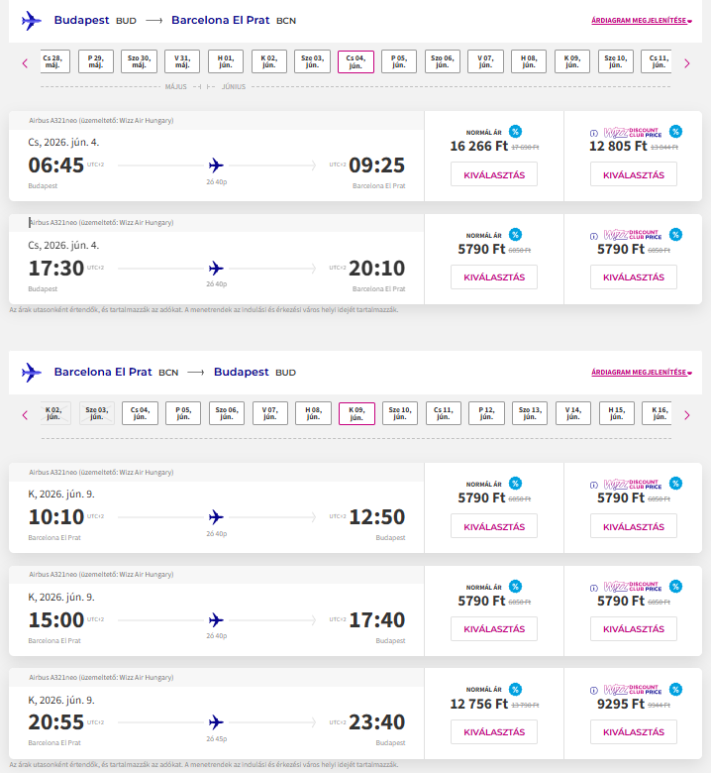The width and height of the screenshot is (711, 773).
Task: Select return date tab Cs 11, jún.
Action: point(444,413)
